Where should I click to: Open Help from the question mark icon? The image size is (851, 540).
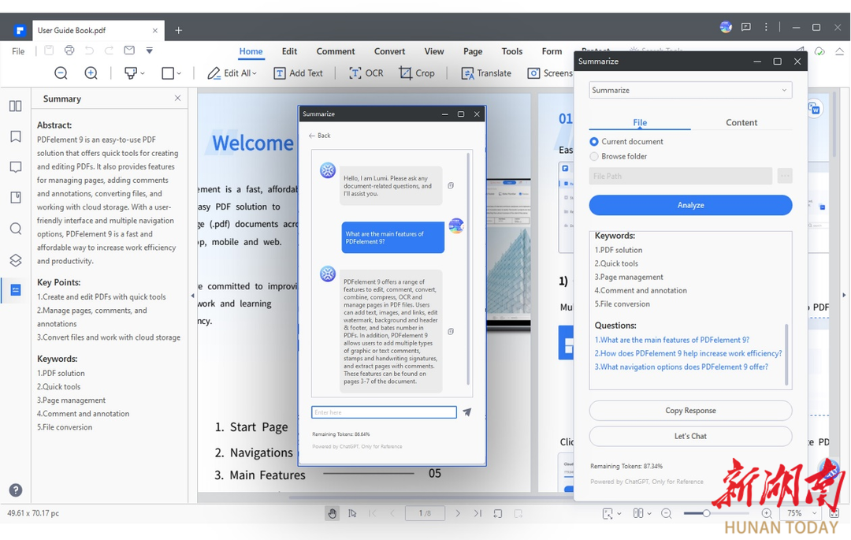[x=16, y=490]
